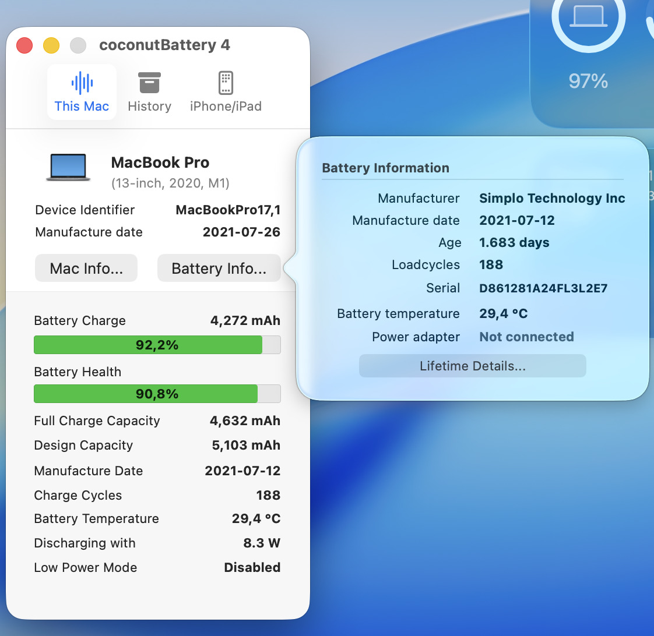Click the Loadcycles 188 value in popover
Image resolution: width=654 pixels, height=636 pixels.
pyautogui.click(x=491, y=264)
